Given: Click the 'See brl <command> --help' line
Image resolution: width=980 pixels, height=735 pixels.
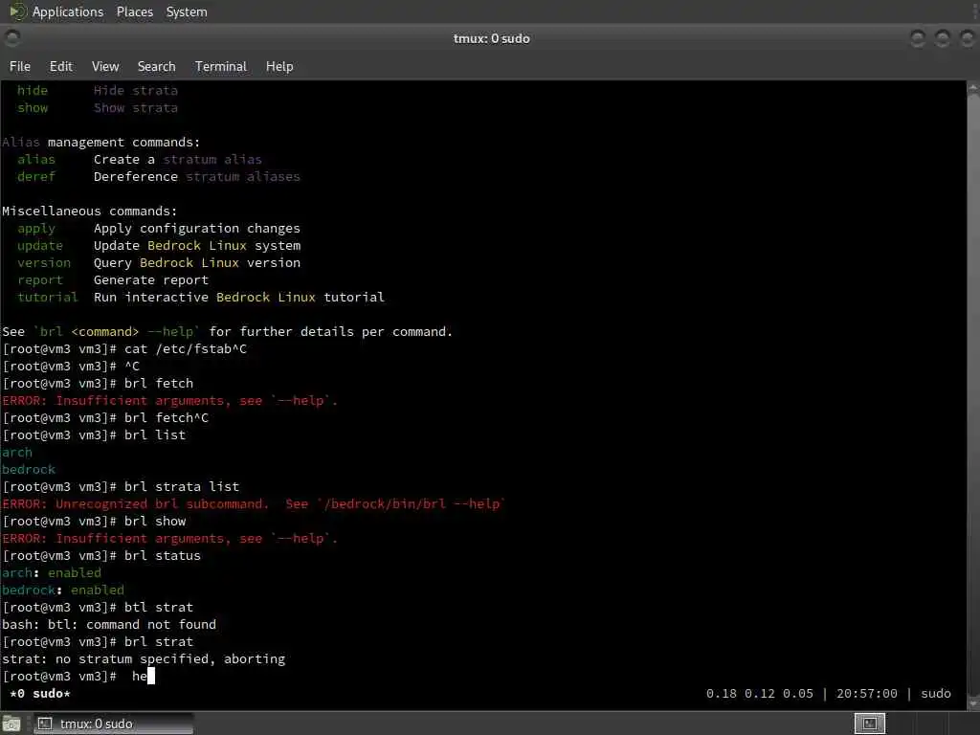Looking at the screenshot, I should pos(227,331).
